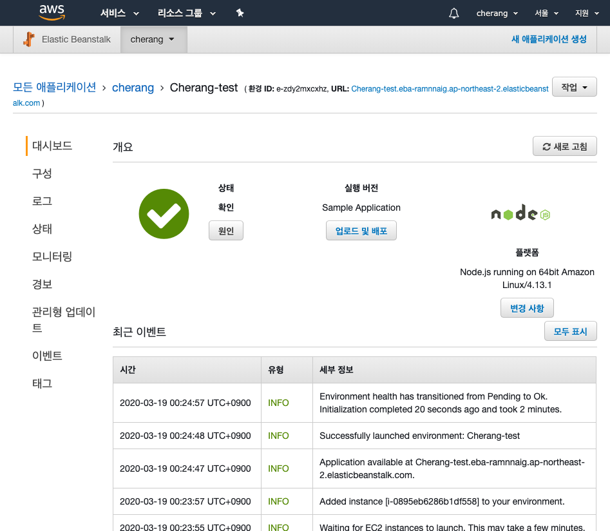
Task: Click 새 애플리케이션 생성 link
Action: 549,39
